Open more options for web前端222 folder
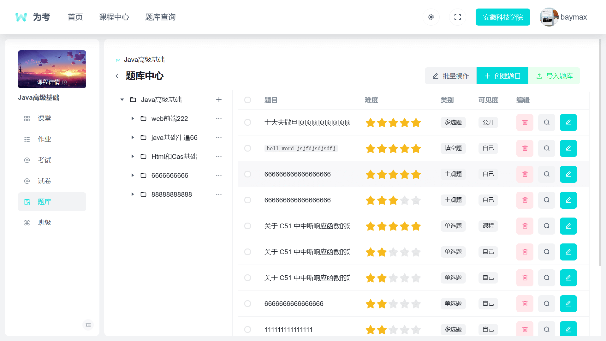 [219, 119]
